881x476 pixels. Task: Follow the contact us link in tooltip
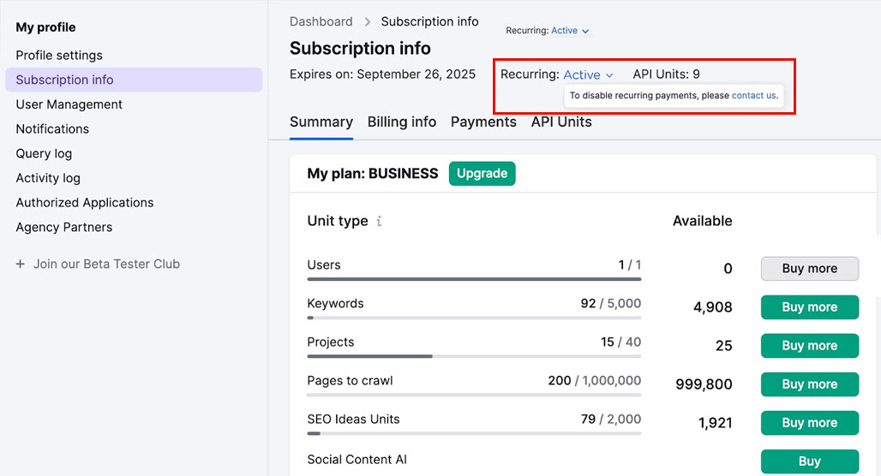pos(753,95)
